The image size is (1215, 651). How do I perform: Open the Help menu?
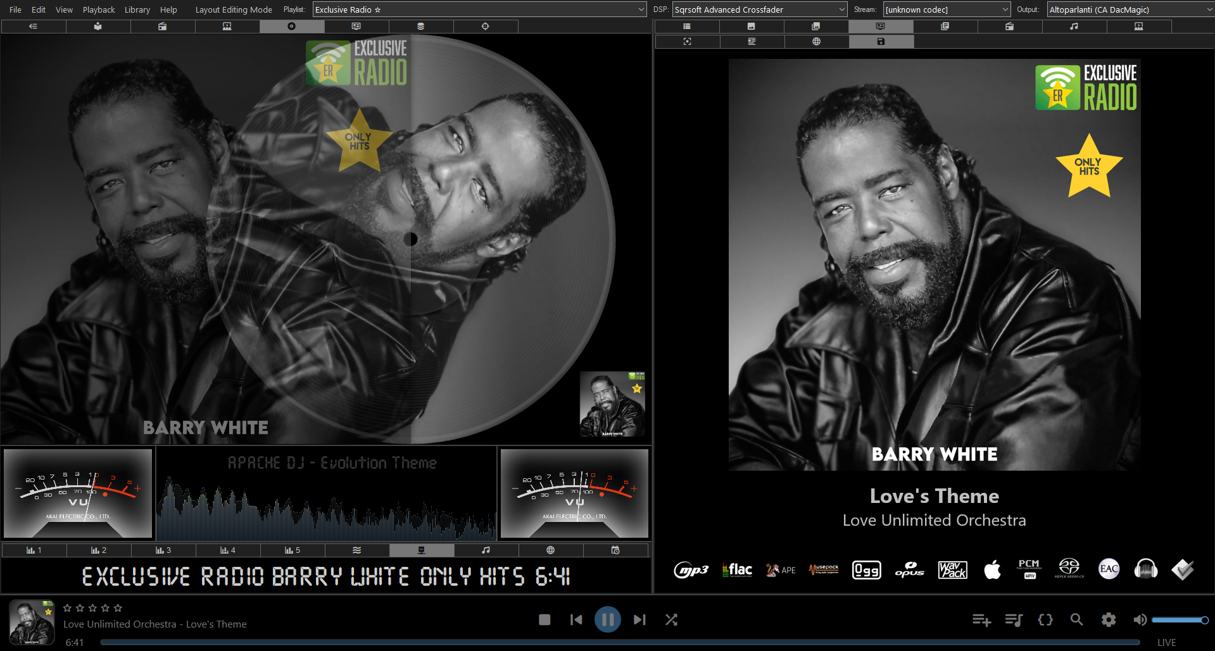(x=168, y=9)
